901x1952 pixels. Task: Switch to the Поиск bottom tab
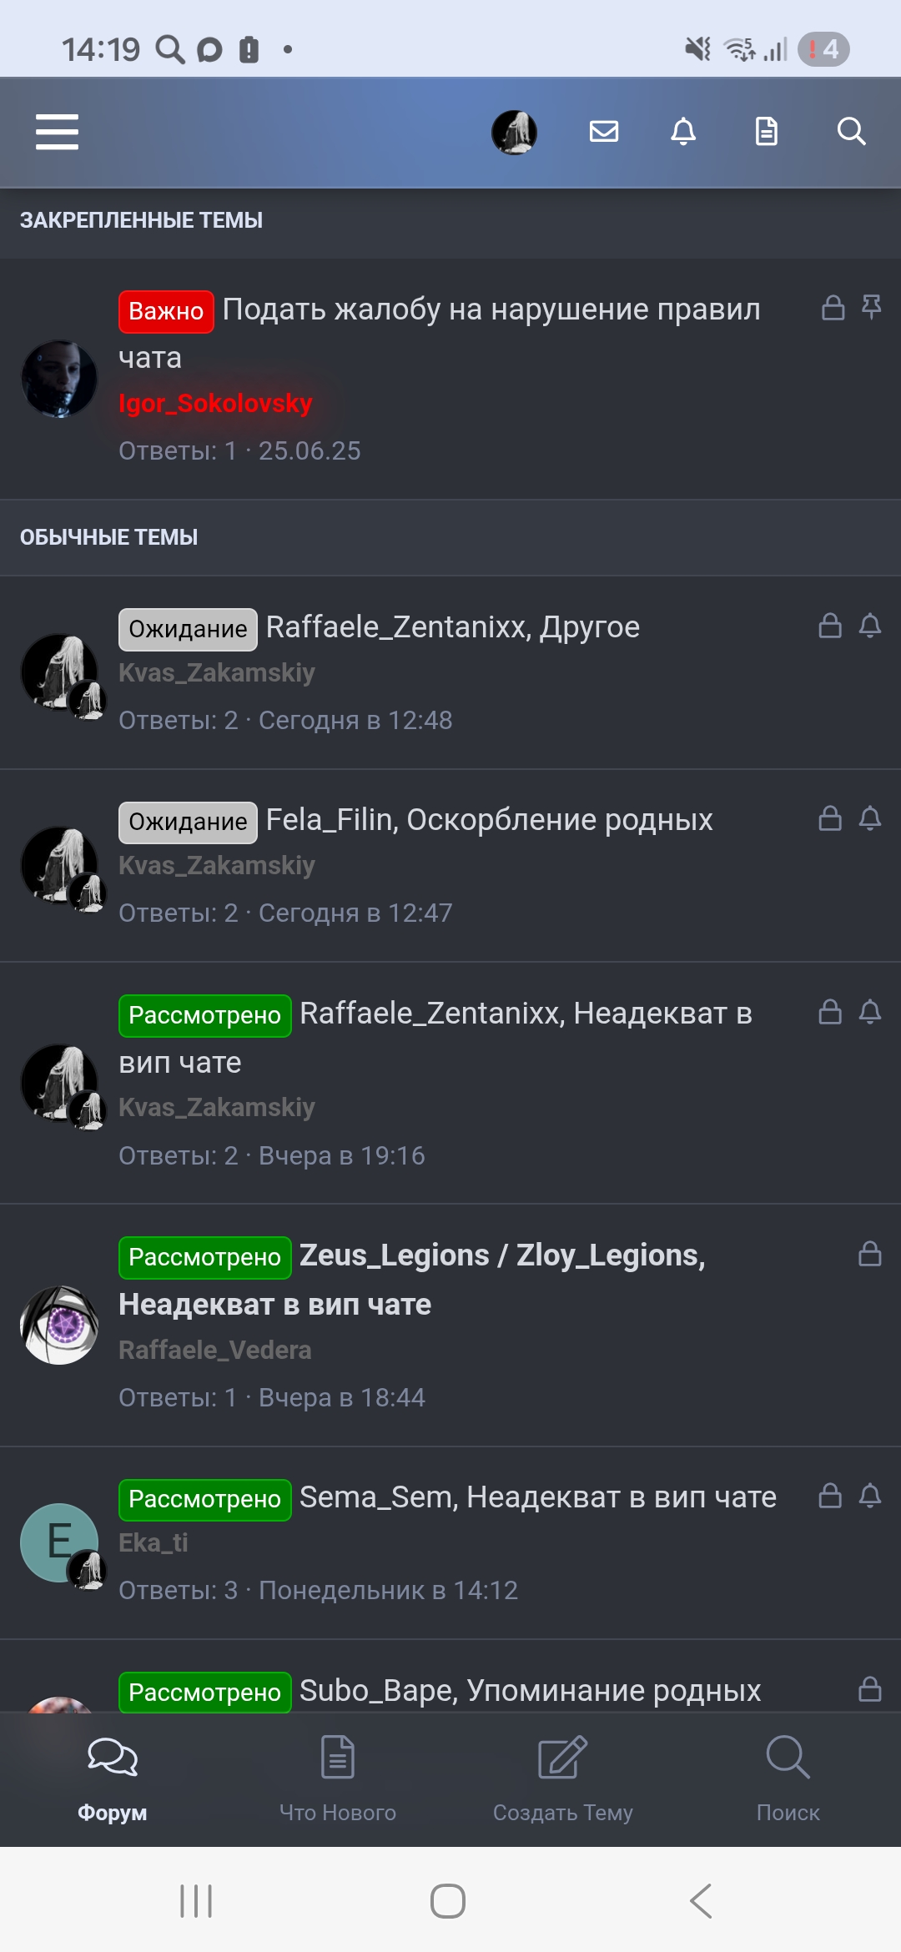pos(788,1777)
